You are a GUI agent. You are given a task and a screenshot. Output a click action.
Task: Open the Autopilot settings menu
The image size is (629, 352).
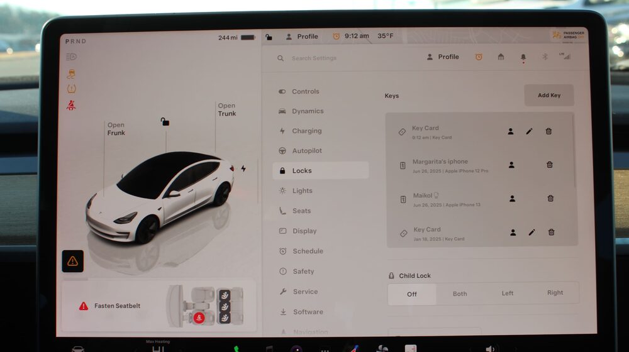306,151
